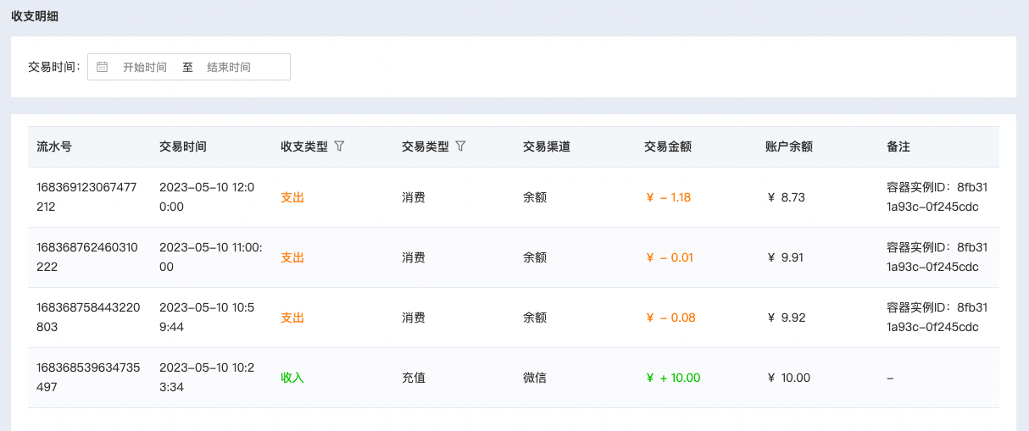
Task: Click the calendar icon in the date picker
Action: click(103, 67)
